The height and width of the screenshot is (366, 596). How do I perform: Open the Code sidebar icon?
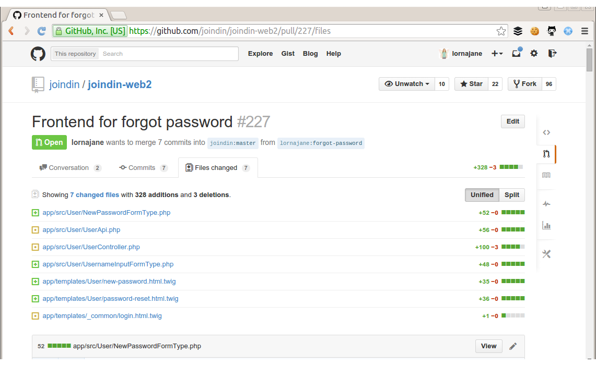(546, 132)
